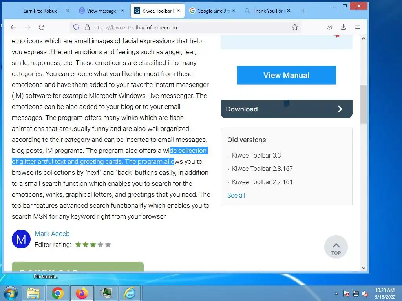
Task: Launch Google Chrome from the taskbar
Action: point(57,293)
